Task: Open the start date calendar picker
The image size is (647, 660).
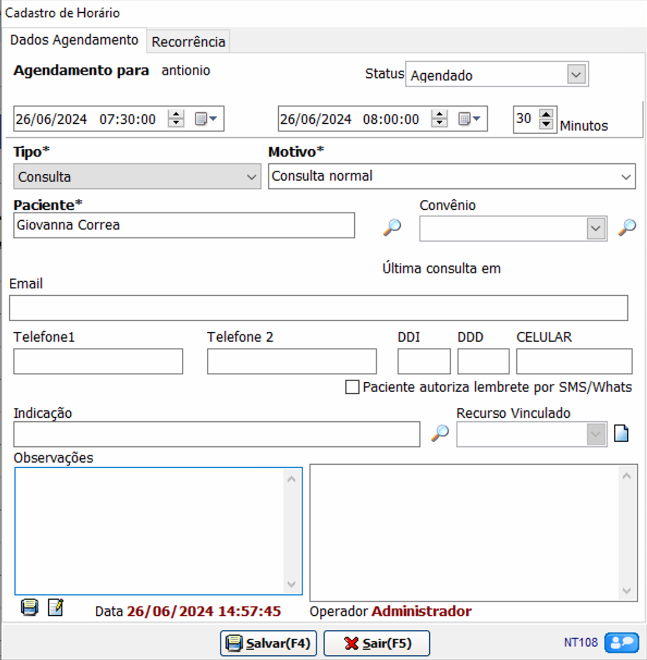Action: 206,119
